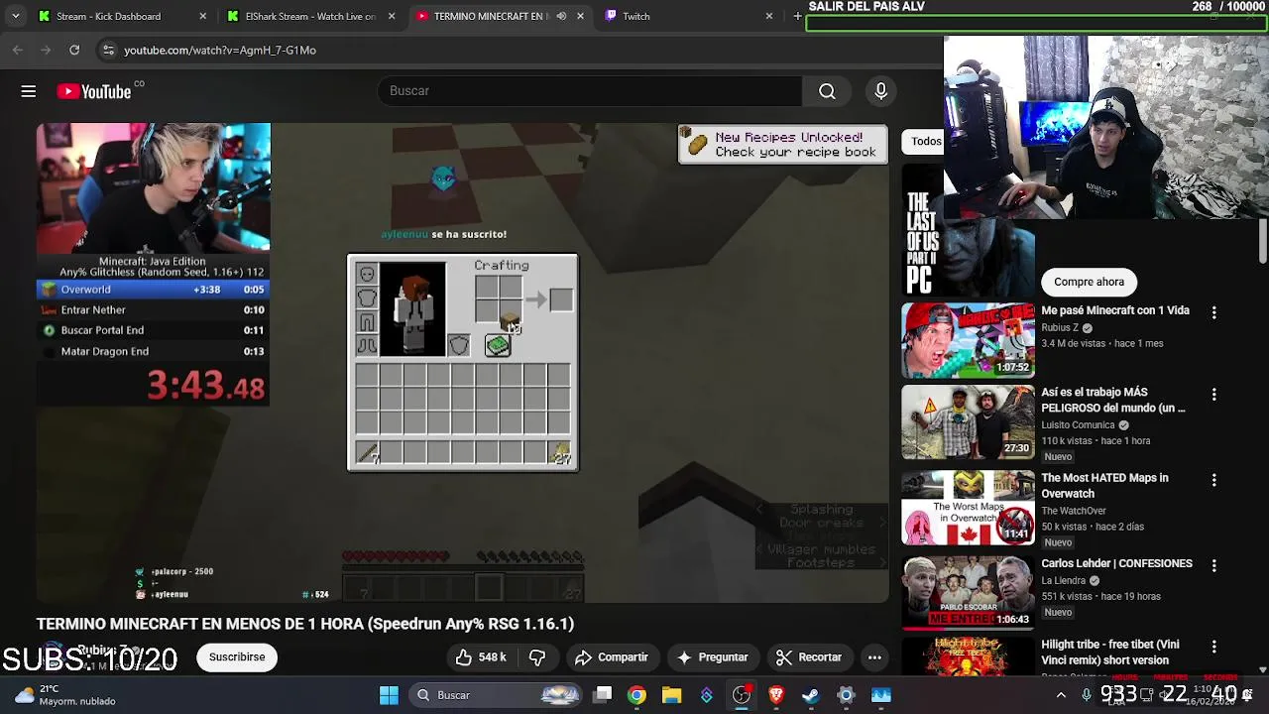
Task: Open the tab search dropdown arrow
Action: [x=15, y=16]
